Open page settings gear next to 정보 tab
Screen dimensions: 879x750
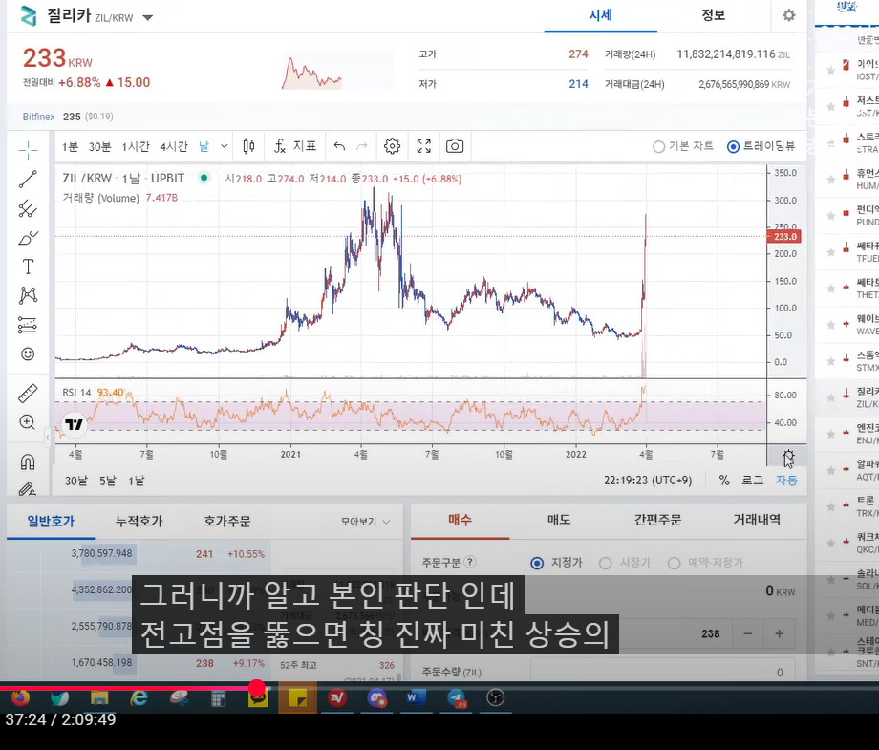click(x=789, y=15)
